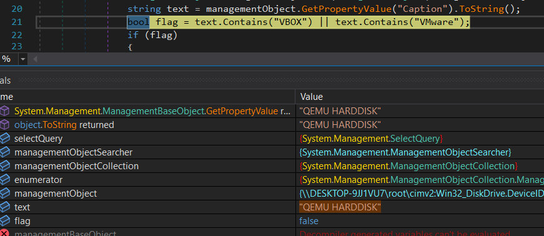Select the text variable name
The image size is (544, 236).
pos(22,207)
